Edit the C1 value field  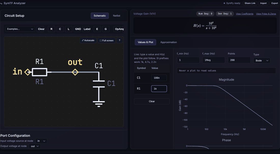pos(159,78)
